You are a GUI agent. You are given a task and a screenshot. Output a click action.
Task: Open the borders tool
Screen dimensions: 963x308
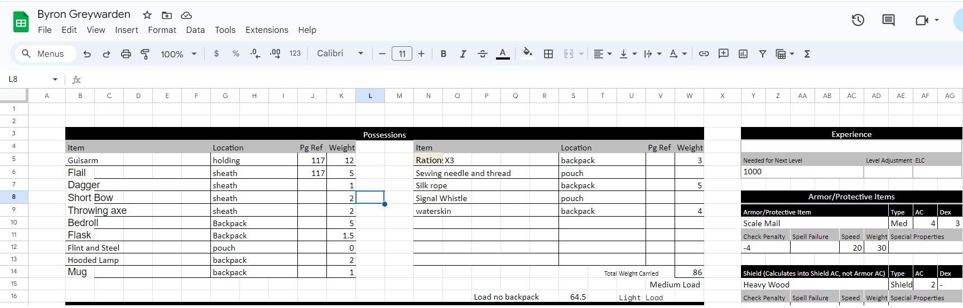548,53
